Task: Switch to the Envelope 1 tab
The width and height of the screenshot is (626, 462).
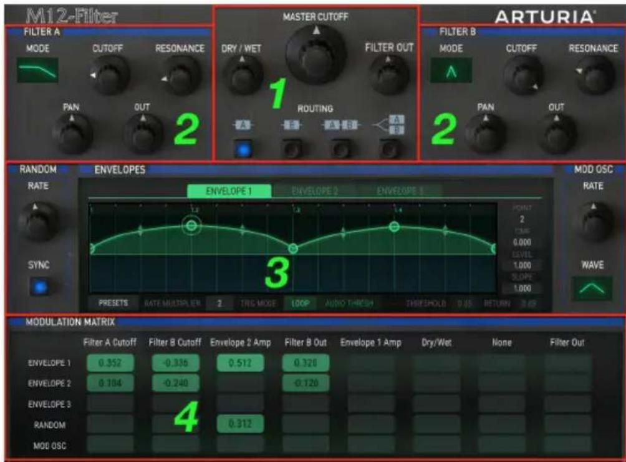Action: click(x=229, y=191)
